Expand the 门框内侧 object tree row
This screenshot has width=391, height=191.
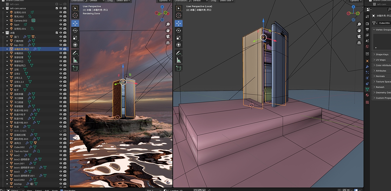(x=7, y=41)
